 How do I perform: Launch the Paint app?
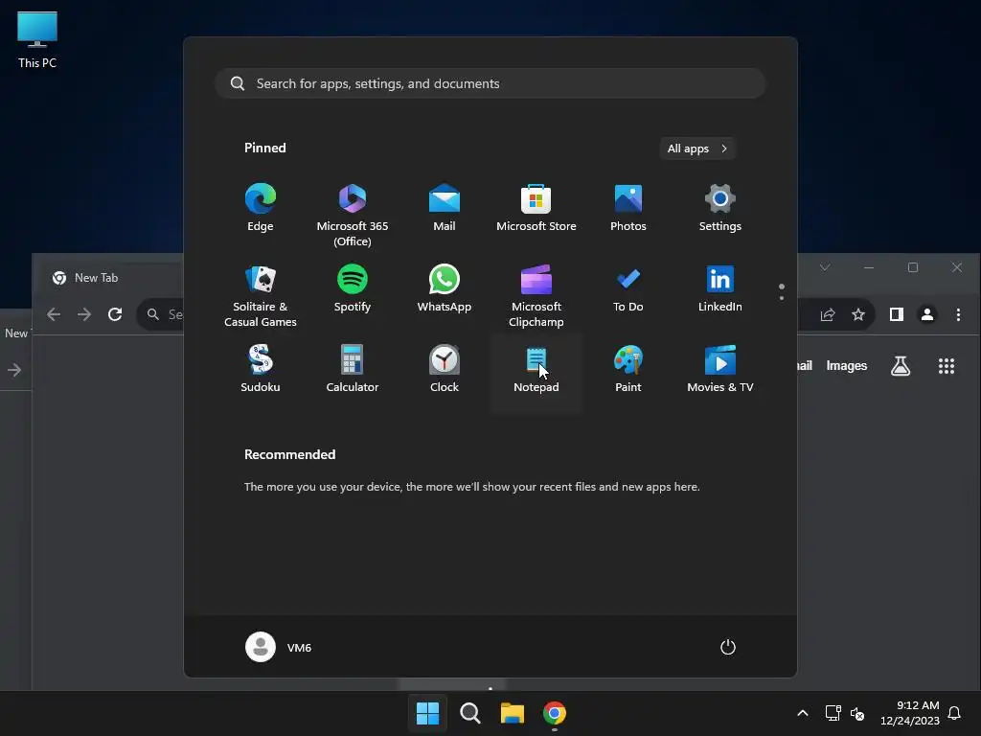(x=628, y=369)
